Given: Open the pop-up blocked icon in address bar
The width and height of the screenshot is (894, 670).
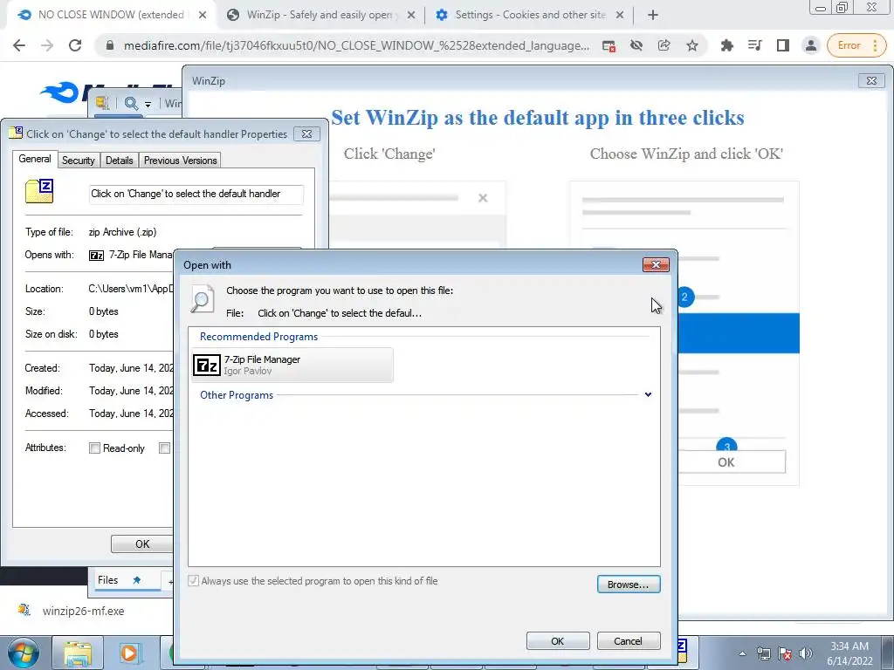Looking at the screenshot, I should click(609, 45).
